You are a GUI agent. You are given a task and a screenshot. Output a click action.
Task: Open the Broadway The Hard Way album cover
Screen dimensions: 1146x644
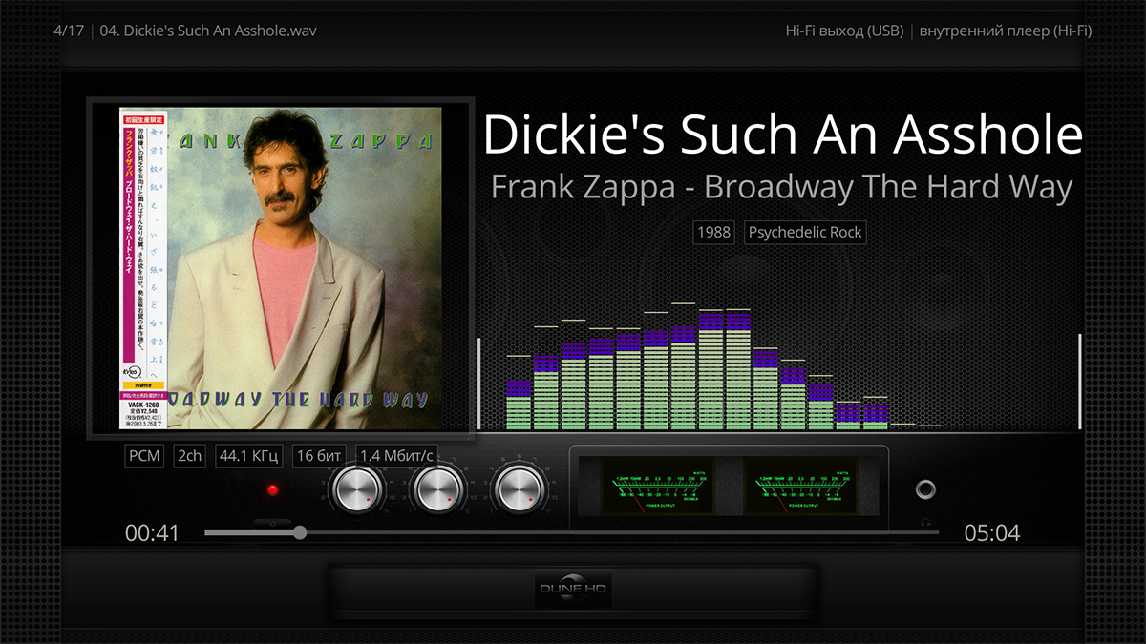pyautogui.click(x=281, y=268)
